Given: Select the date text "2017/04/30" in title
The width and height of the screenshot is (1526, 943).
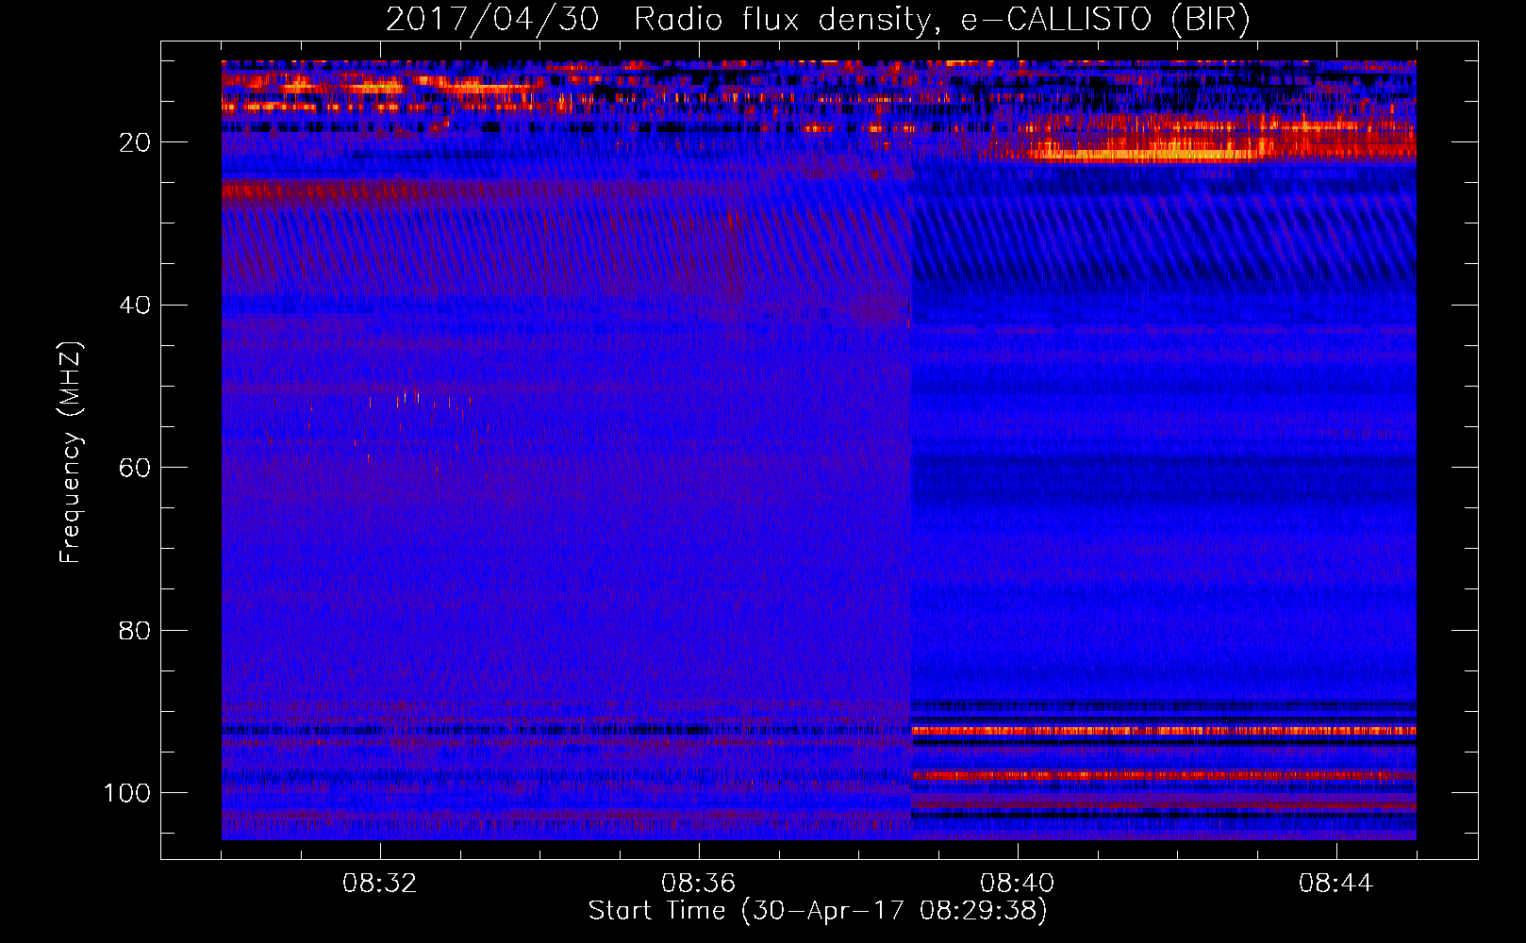Looking at the screenshot, I should 492,20.
